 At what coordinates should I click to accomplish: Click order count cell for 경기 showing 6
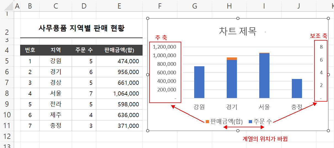pos(84,72)
